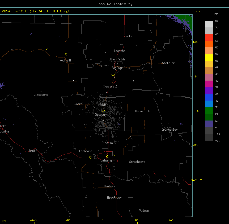Click the white plus marker north of Drumheller
Screen dimensions: 229x224
[163, 100]
